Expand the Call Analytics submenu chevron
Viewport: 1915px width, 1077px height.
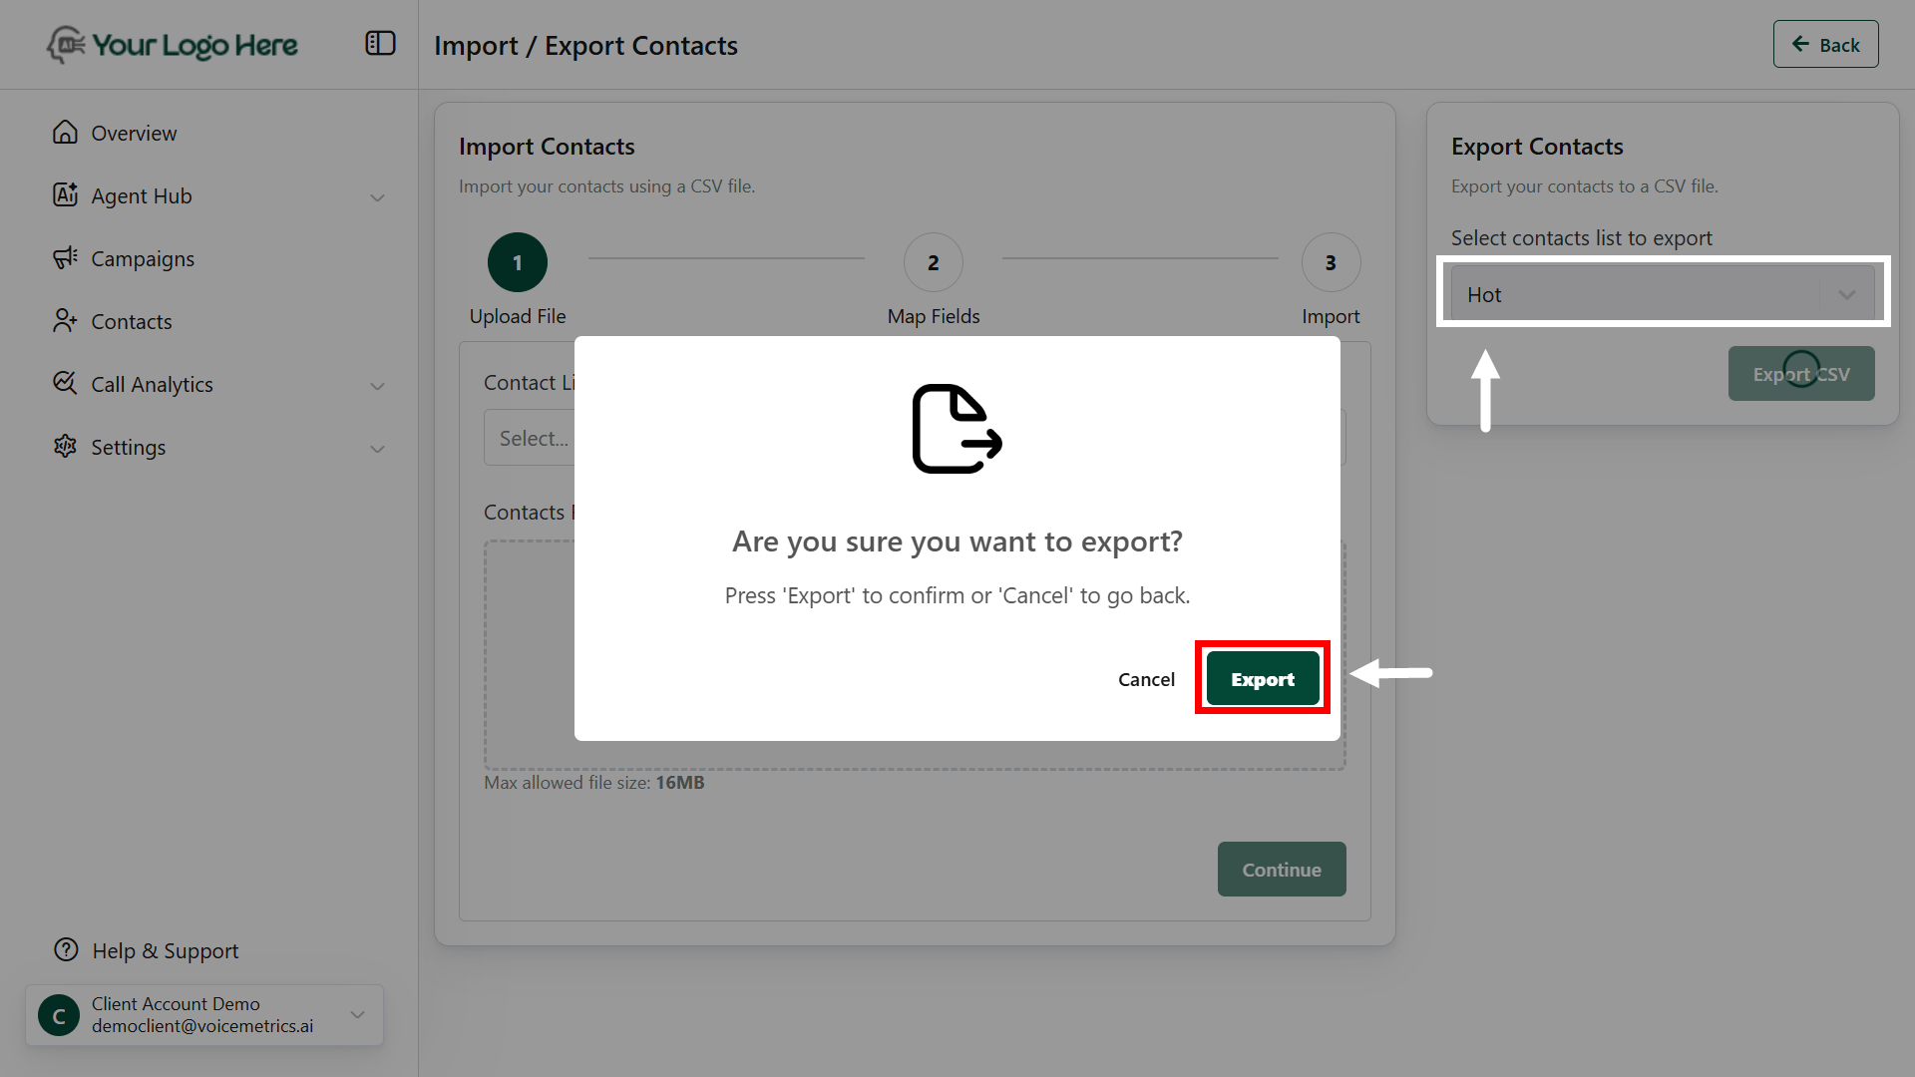[x=377, y=386]
